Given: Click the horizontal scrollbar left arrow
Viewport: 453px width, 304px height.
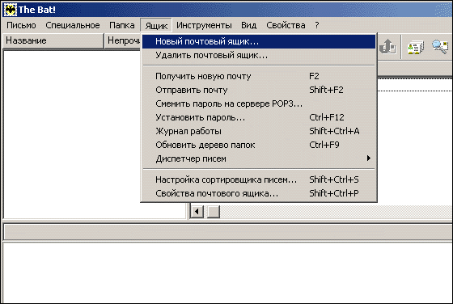Looking at the screenshot, I should (x=197, y=212).
